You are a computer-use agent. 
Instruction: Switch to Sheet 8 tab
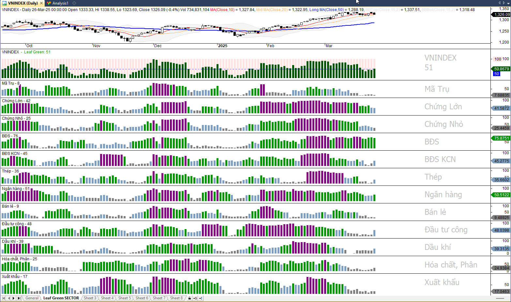tap(176, 298)
